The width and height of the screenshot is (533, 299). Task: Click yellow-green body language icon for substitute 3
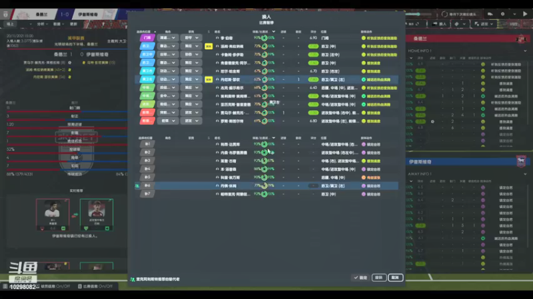coord(363,161)
